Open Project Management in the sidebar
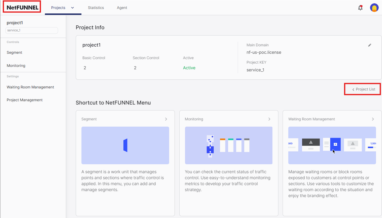 pyautogui.click(x=24, y=100)
